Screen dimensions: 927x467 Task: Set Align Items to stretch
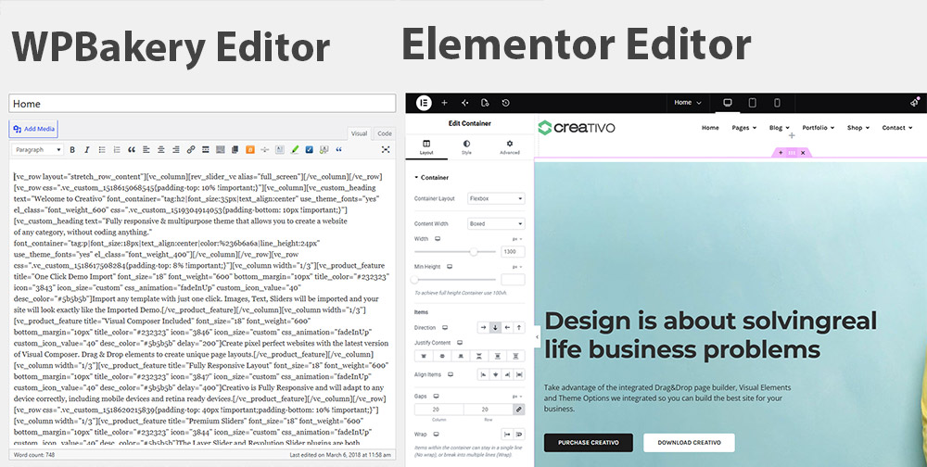519,374
